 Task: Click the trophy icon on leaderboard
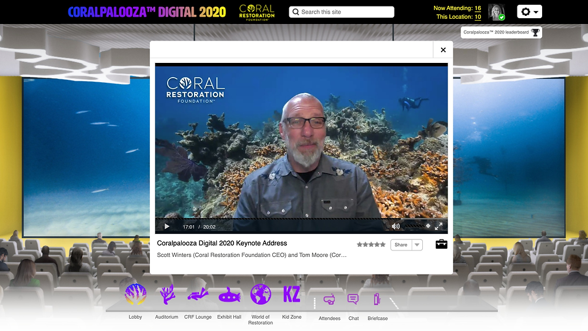tap(536, 32)
